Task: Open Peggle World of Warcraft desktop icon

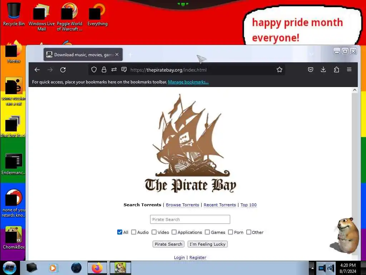Action: [x=69, y=17]
